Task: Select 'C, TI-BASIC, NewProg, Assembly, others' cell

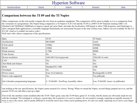Action: [69, 81]
